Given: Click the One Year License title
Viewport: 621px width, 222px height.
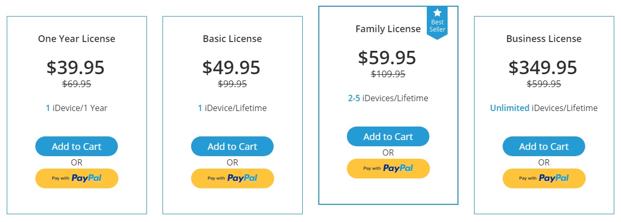Looking at the screenshot, I should point(76,39).
